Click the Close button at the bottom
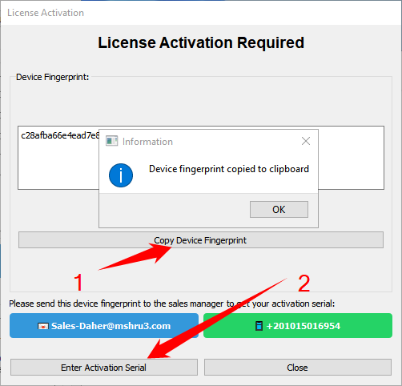 tap(298, 368)
